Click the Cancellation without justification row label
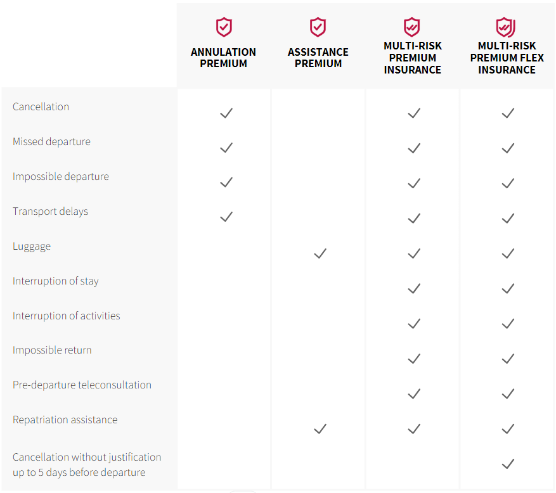The height and width of the screenshot is (493, 556). (87, 464)
